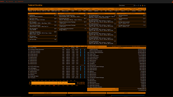Open the large 3C/G Multi-Cannon hardpoint slot
The height and width of the screenshot is (97, 173).
point(102,16)
